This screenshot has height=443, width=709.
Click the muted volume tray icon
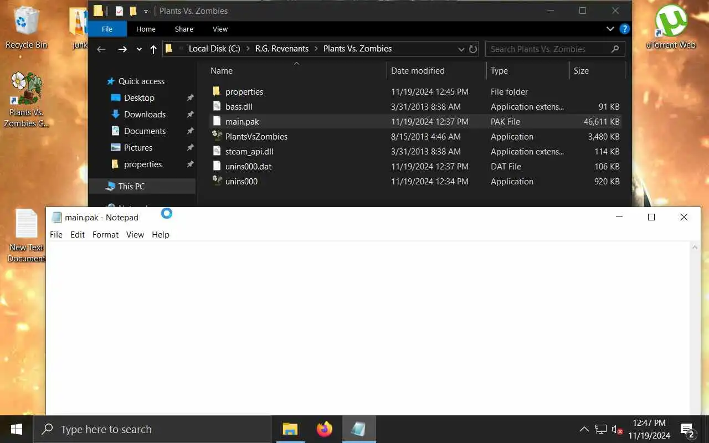pyautogui.click(x=617, y=429)
